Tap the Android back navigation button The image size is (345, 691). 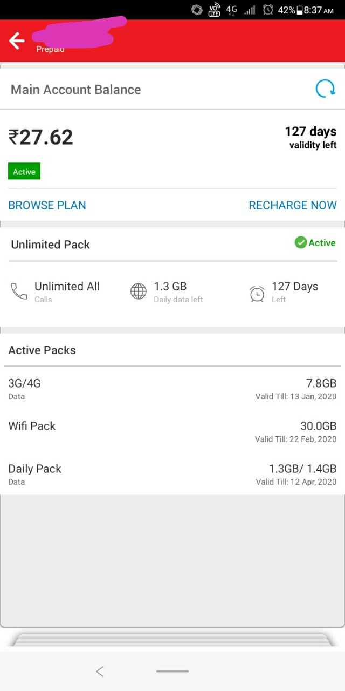(100, 671)
